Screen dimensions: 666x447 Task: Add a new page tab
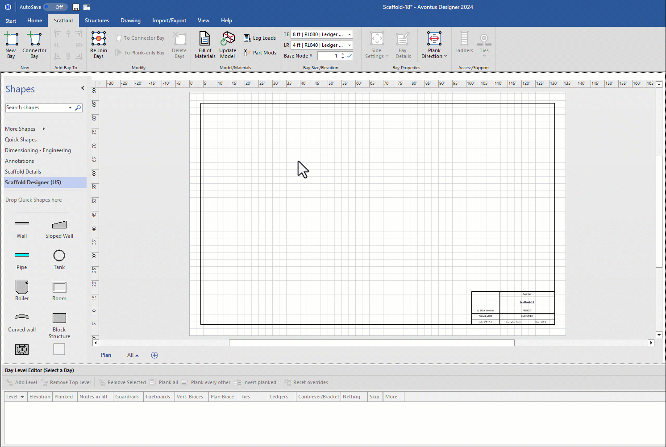154,355
